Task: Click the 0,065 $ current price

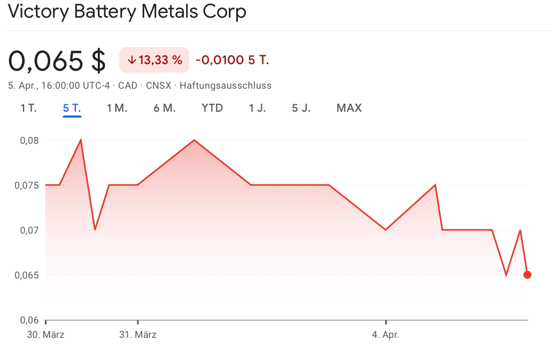Action: [x=57, y=60]
